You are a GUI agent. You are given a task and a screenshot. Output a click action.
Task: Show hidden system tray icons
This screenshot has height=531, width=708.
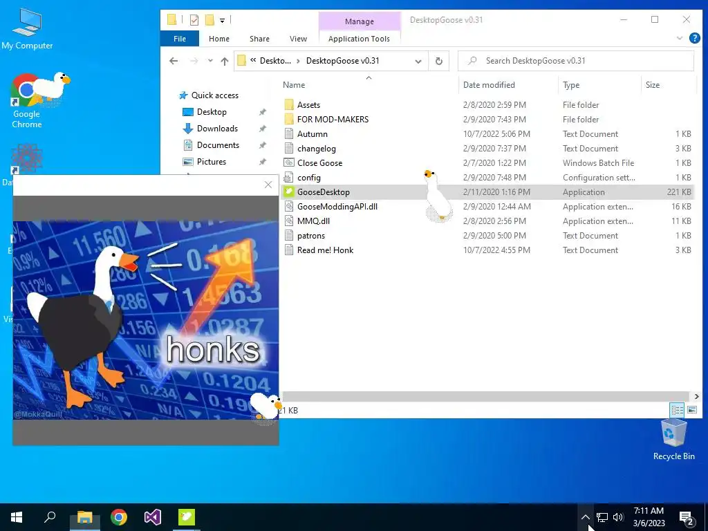[x=585, y=517]
